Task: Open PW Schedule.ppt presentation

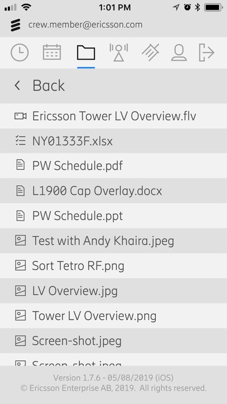Action: pyautogui.click(x=113, y=216)
